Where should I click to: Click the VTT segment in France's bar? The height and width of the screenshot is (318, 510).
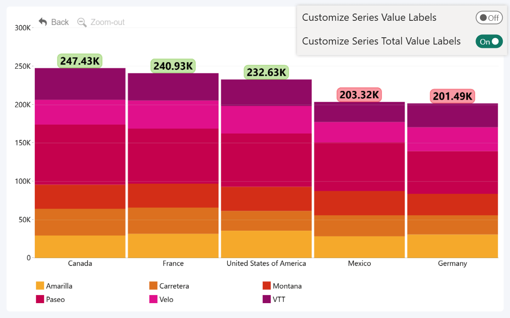173,87
